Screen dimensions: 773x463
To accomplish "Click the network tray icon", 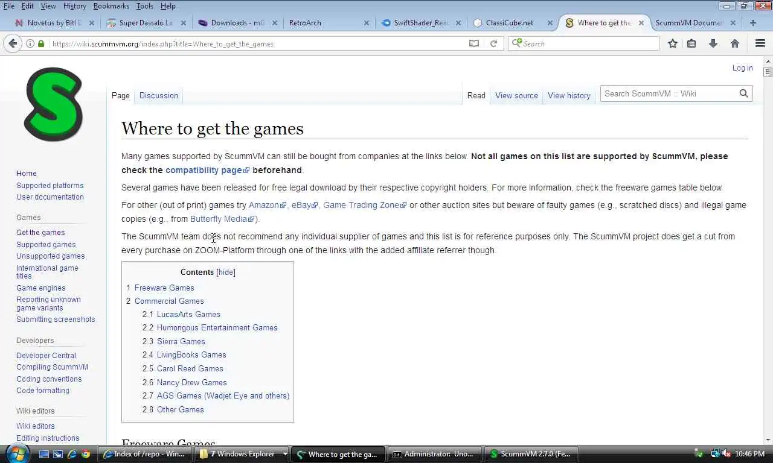I will pyautogui.click(x=716, y=454).
